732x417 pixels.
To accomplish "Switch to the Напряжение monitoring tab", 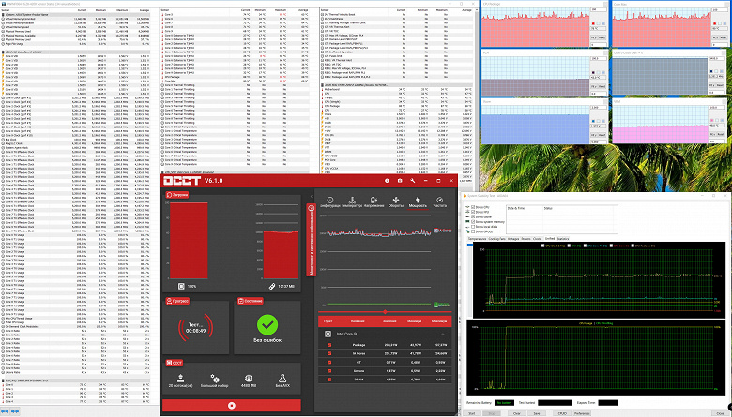I will click(374, 202).
